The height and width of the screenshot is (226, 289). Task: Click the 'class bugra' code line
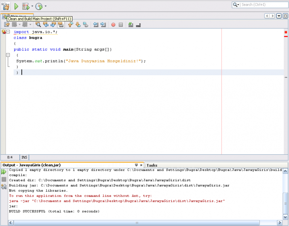point(28,38)
